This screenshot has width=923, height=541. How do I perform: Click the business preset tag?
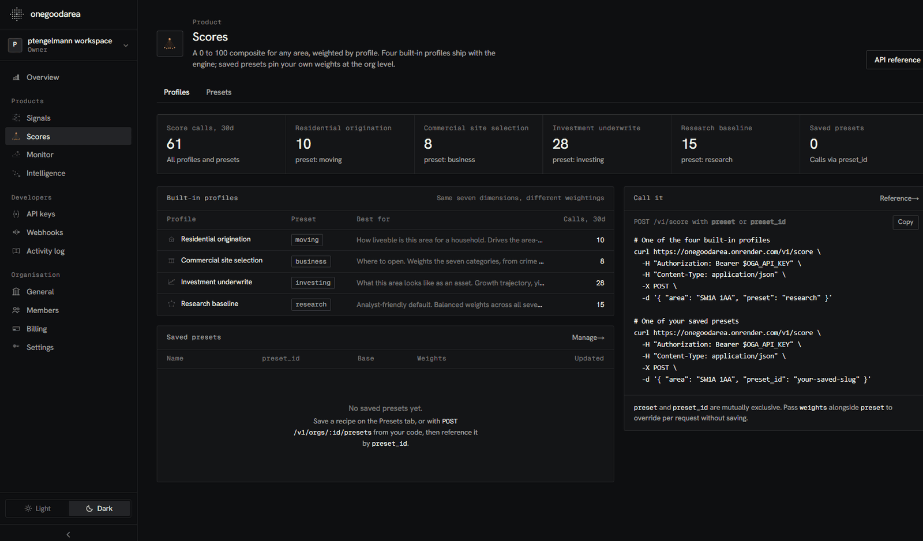(311, 261)
